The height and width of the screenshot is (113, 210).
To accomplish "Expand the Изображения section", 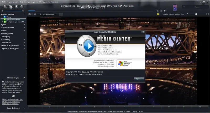I will (24, 27).
